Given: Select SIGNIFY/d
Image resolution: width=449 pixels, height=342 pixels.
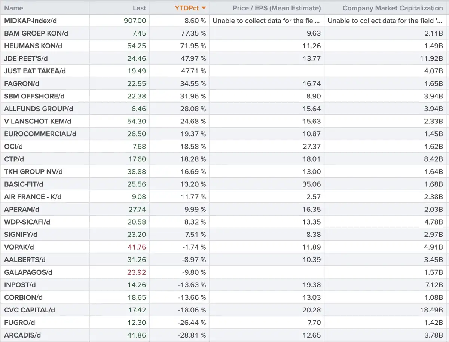Looking at the screenshot, I should click(x=21, y=235).
